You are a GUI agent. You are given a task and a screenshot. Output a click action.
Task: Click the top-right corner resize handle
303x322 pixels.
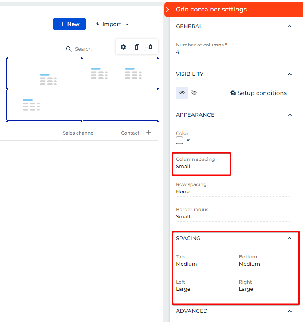[x=158, y=58]
